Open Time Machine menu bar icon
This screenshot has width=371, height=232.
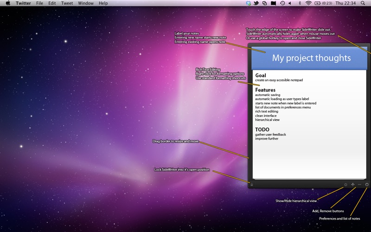(x=282, y=3)
